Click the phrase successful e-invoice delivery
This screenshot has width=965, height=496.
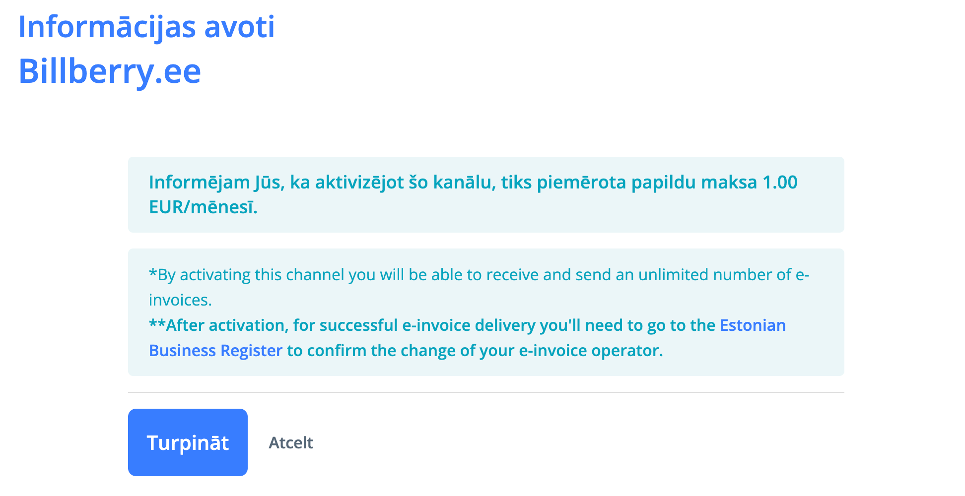tap(428, 326)
